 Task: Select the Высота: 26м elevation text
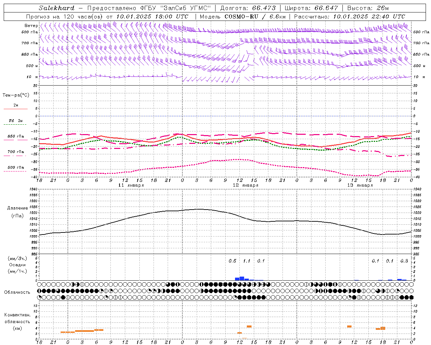[x=368, y=8]
